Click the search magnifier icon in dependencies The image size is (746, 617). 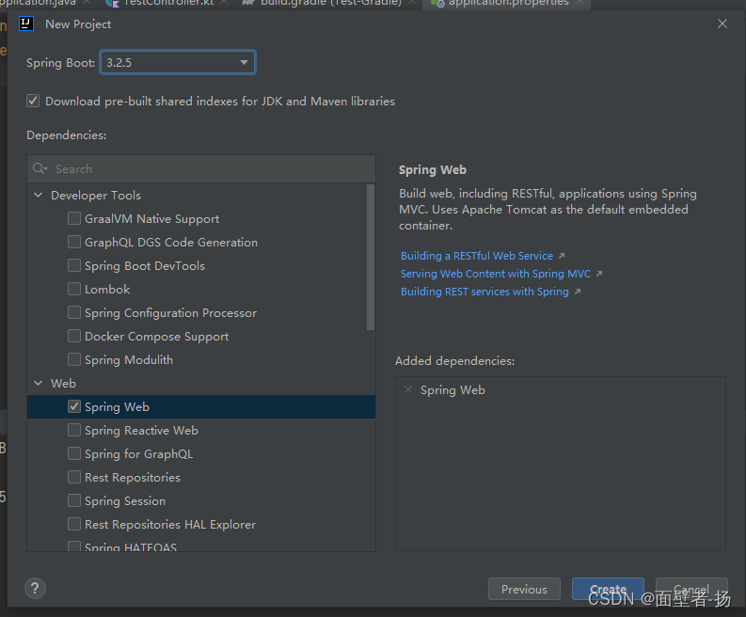click(x=40, y=168)
